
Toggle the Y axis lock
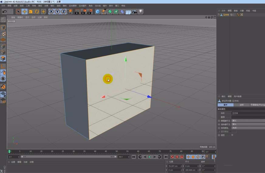(57, 12)
